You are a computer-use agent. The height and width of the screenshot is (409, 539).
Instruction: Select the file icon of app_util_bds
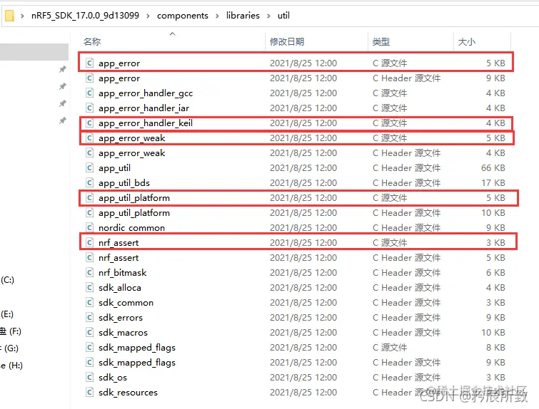coord(89,183)
